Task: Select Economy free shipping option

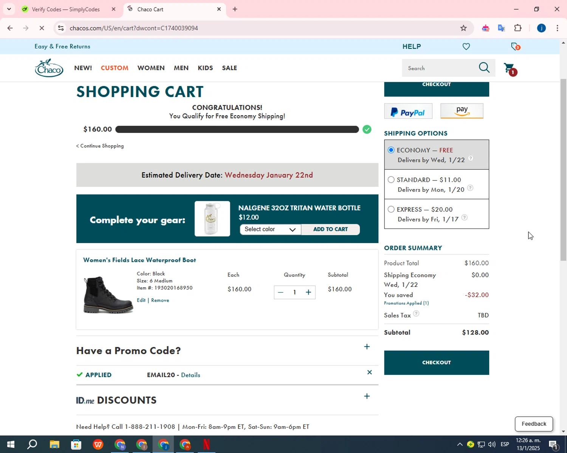Action: pyautogui.click(x=391, y=150)
